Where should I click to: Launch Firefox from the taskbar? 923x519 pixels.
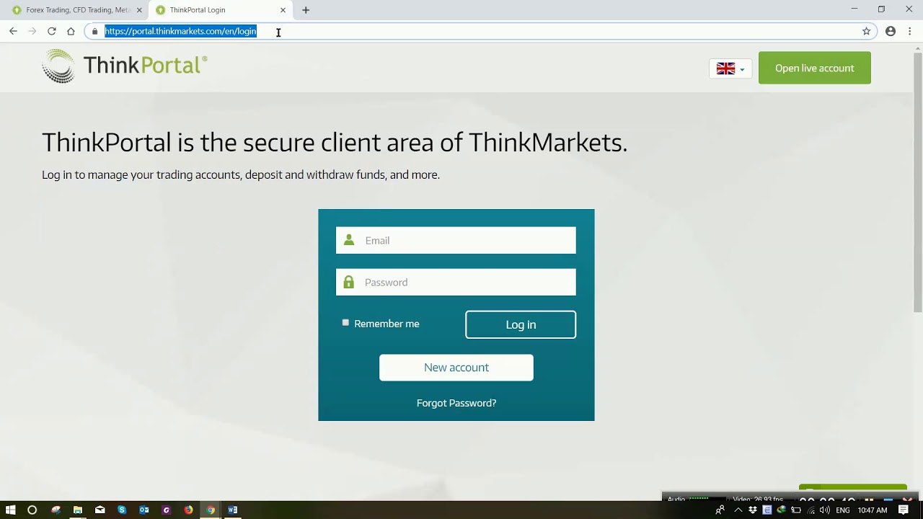pyautogui.click(x=188, y=510)
